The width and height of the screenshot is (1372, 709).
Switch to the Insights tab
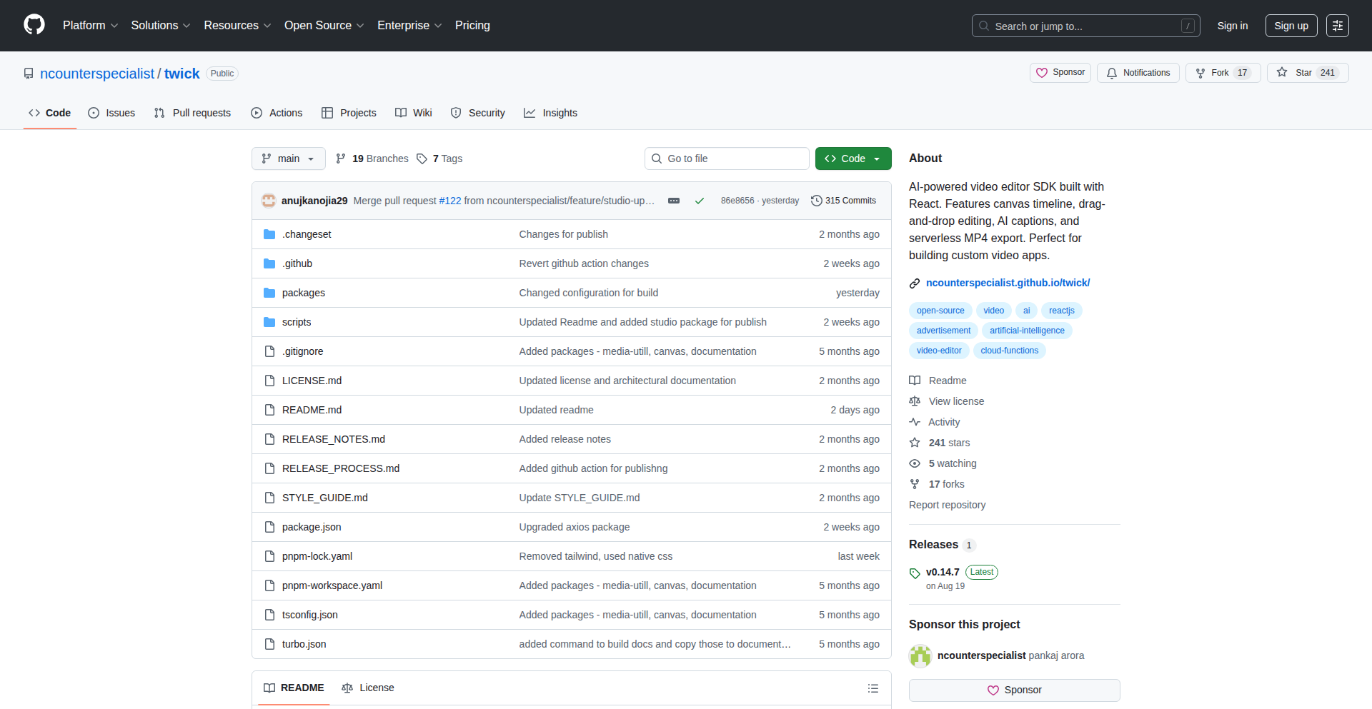(x=550, y=113)
